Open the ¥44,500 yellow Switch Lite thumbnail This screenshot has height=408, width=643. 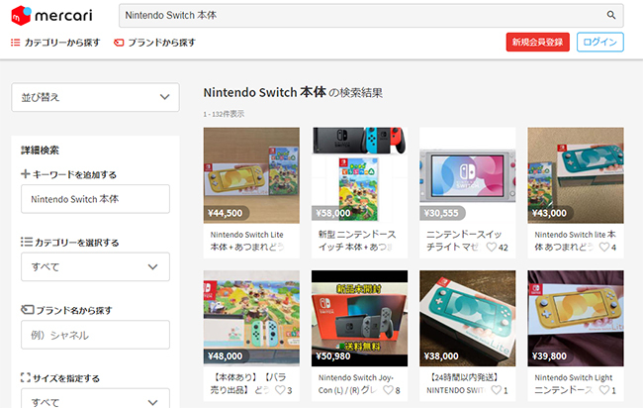point(251,174)
